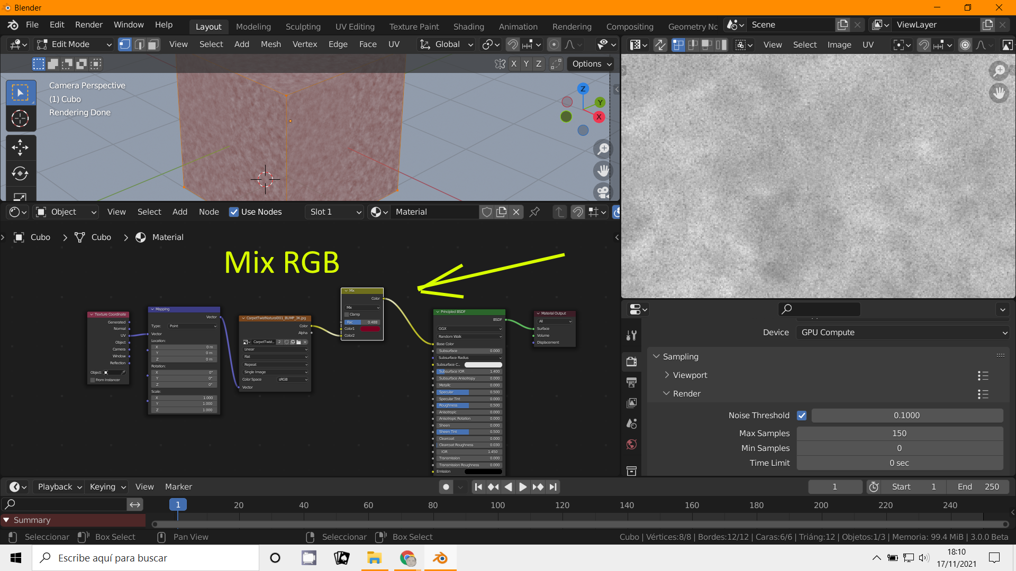
Task: Open Render properties tab icon
Action: click(x=631, y=362)
